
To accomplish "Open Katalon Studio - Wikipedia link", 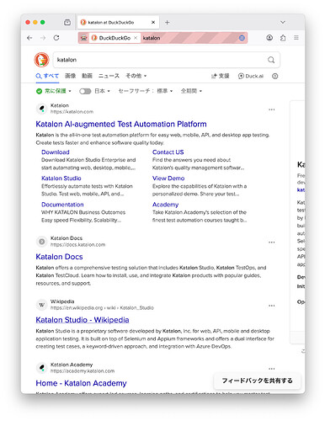I will [83, 320].
